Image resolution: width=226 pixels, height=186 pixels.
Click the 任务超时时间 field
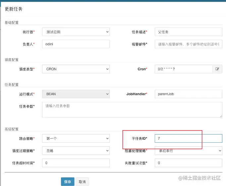76,163
